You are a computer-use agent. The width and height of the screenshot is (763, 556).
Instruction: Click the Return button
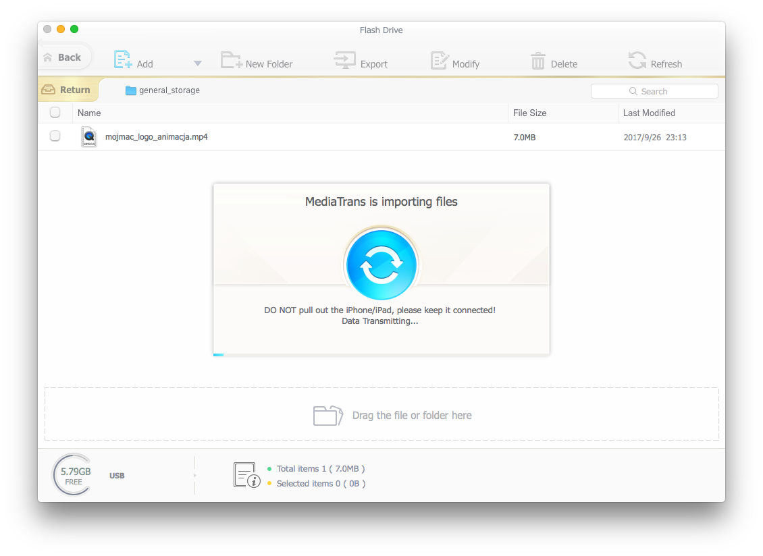(x=67, y=90)
